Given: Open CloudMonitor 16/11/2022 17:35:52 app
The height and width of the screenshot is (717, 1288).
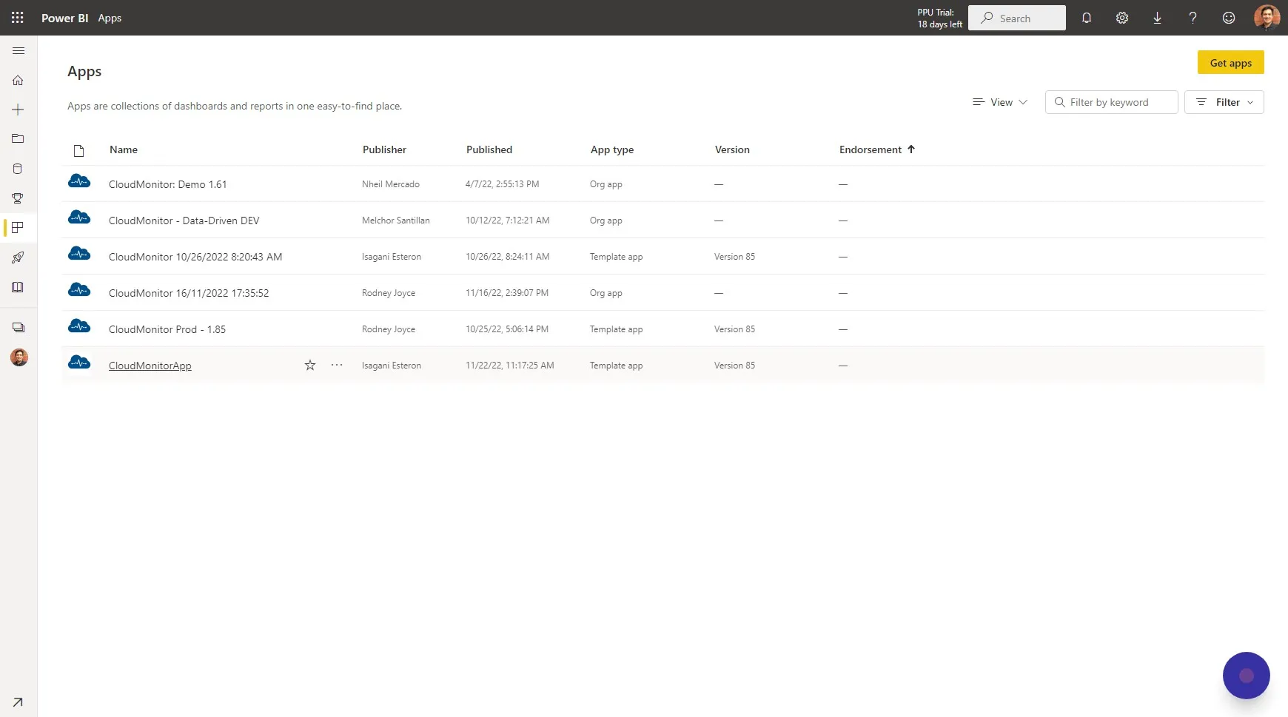Looking at the screenshot, I should click(189, 293).
